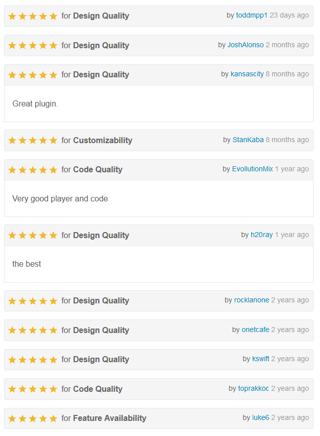320x436 pixels.
Task: Click first star in EvollutionMix Code Quality review
Action: click(12, 170)
